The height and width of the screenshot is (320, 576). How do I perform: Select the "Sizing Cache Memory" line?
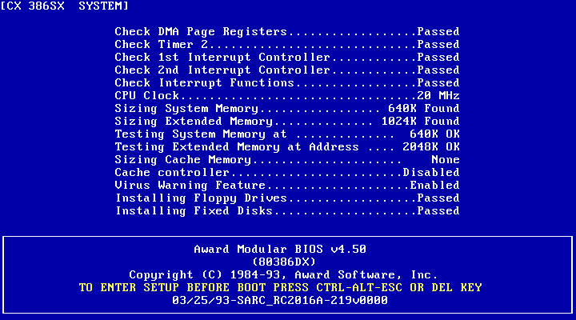287,160
